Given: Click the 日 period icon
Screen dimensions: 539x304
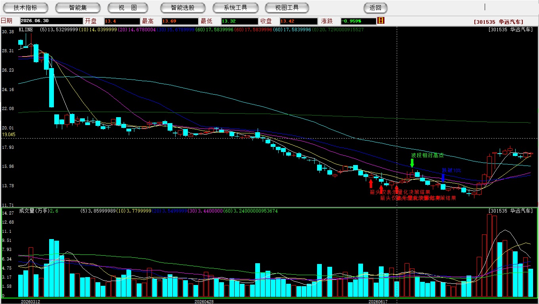Looking at the screenshot, I should [x=381, y=21].
